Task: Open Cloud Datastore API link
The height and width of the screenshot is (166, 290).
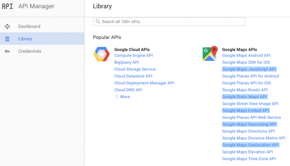Action: coord(133,76)
